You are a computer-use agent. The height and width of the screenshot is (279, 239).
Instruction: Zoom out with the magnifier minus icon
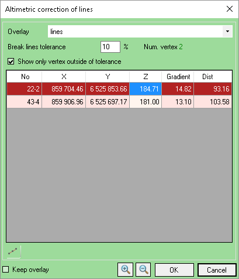pyautogui.click(x=143, y=270)
